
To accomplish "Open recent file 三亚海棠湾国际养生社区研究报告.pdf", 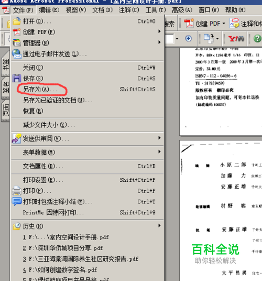I will pyautogui.click(x=88, y=259).
